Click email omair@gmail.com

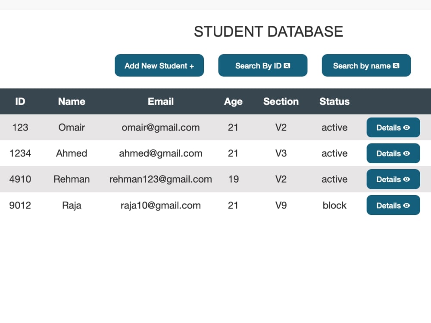[x=160, y=128]
